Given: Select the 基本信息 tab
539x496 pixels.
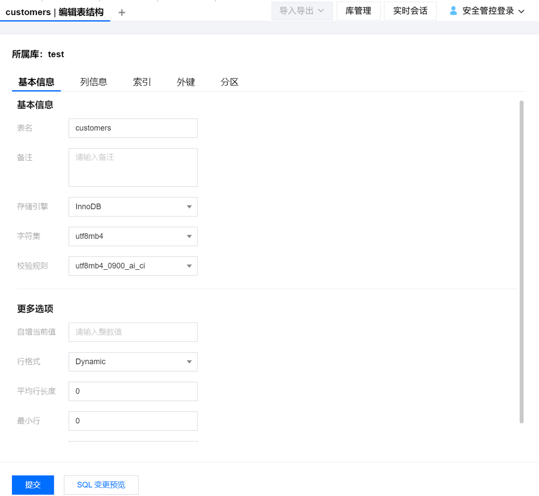Looking at the screenshot, I should click(36, 82).
